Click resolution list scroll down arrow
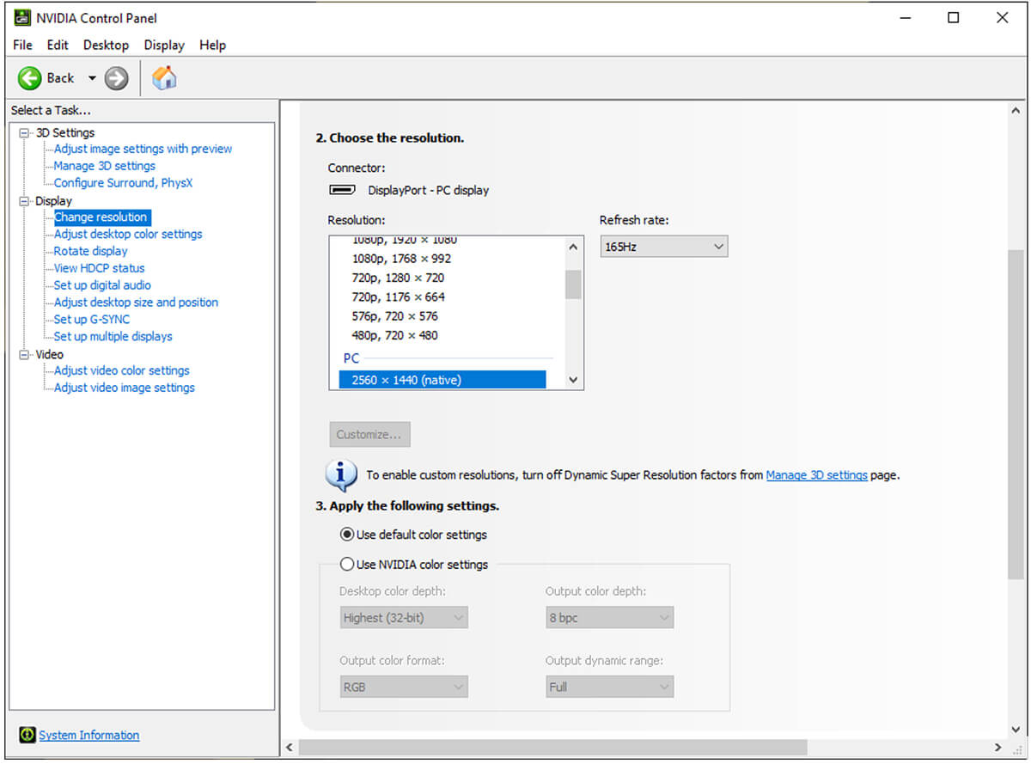The image size is (1031, 764). coord(573,380)
